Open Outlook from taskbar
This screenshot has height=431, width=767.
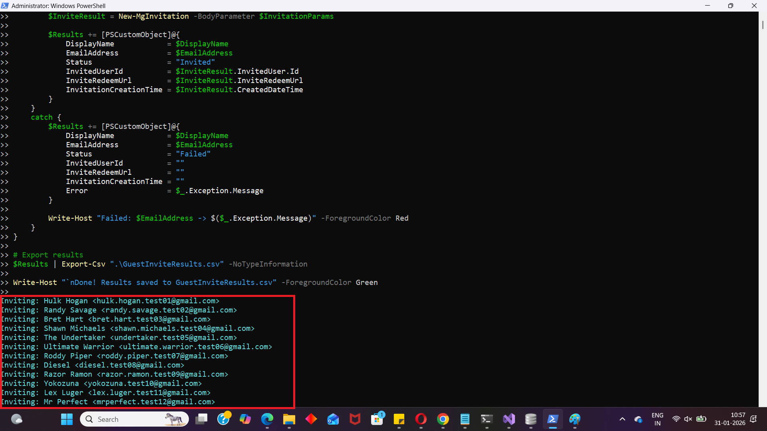point(333,419)
